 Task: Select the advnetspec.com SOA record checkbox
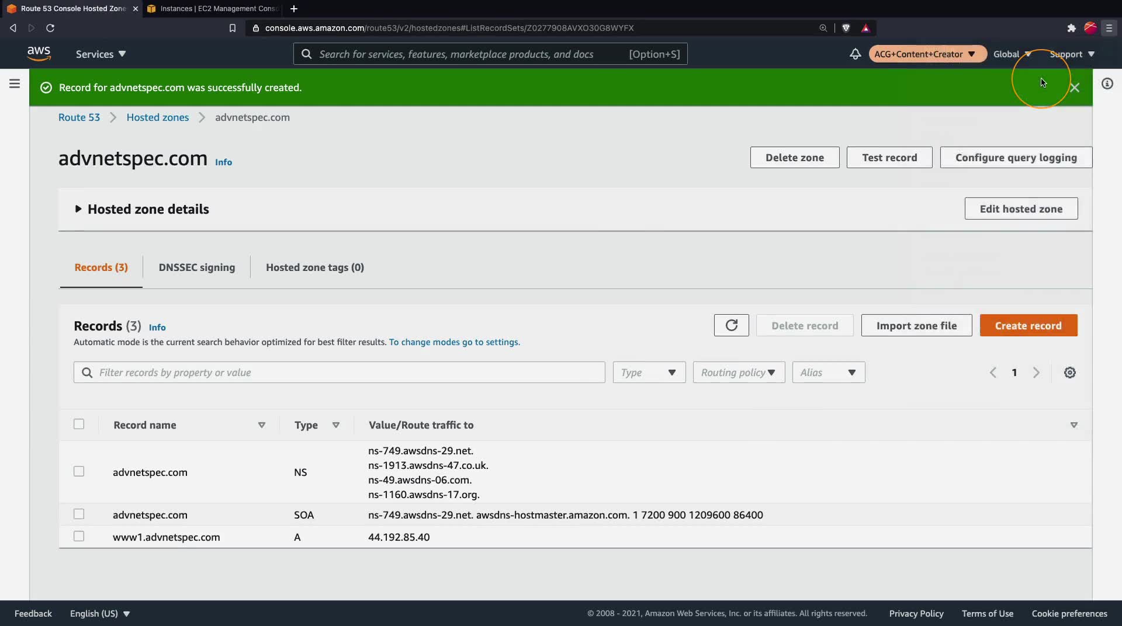coord(79,514)
